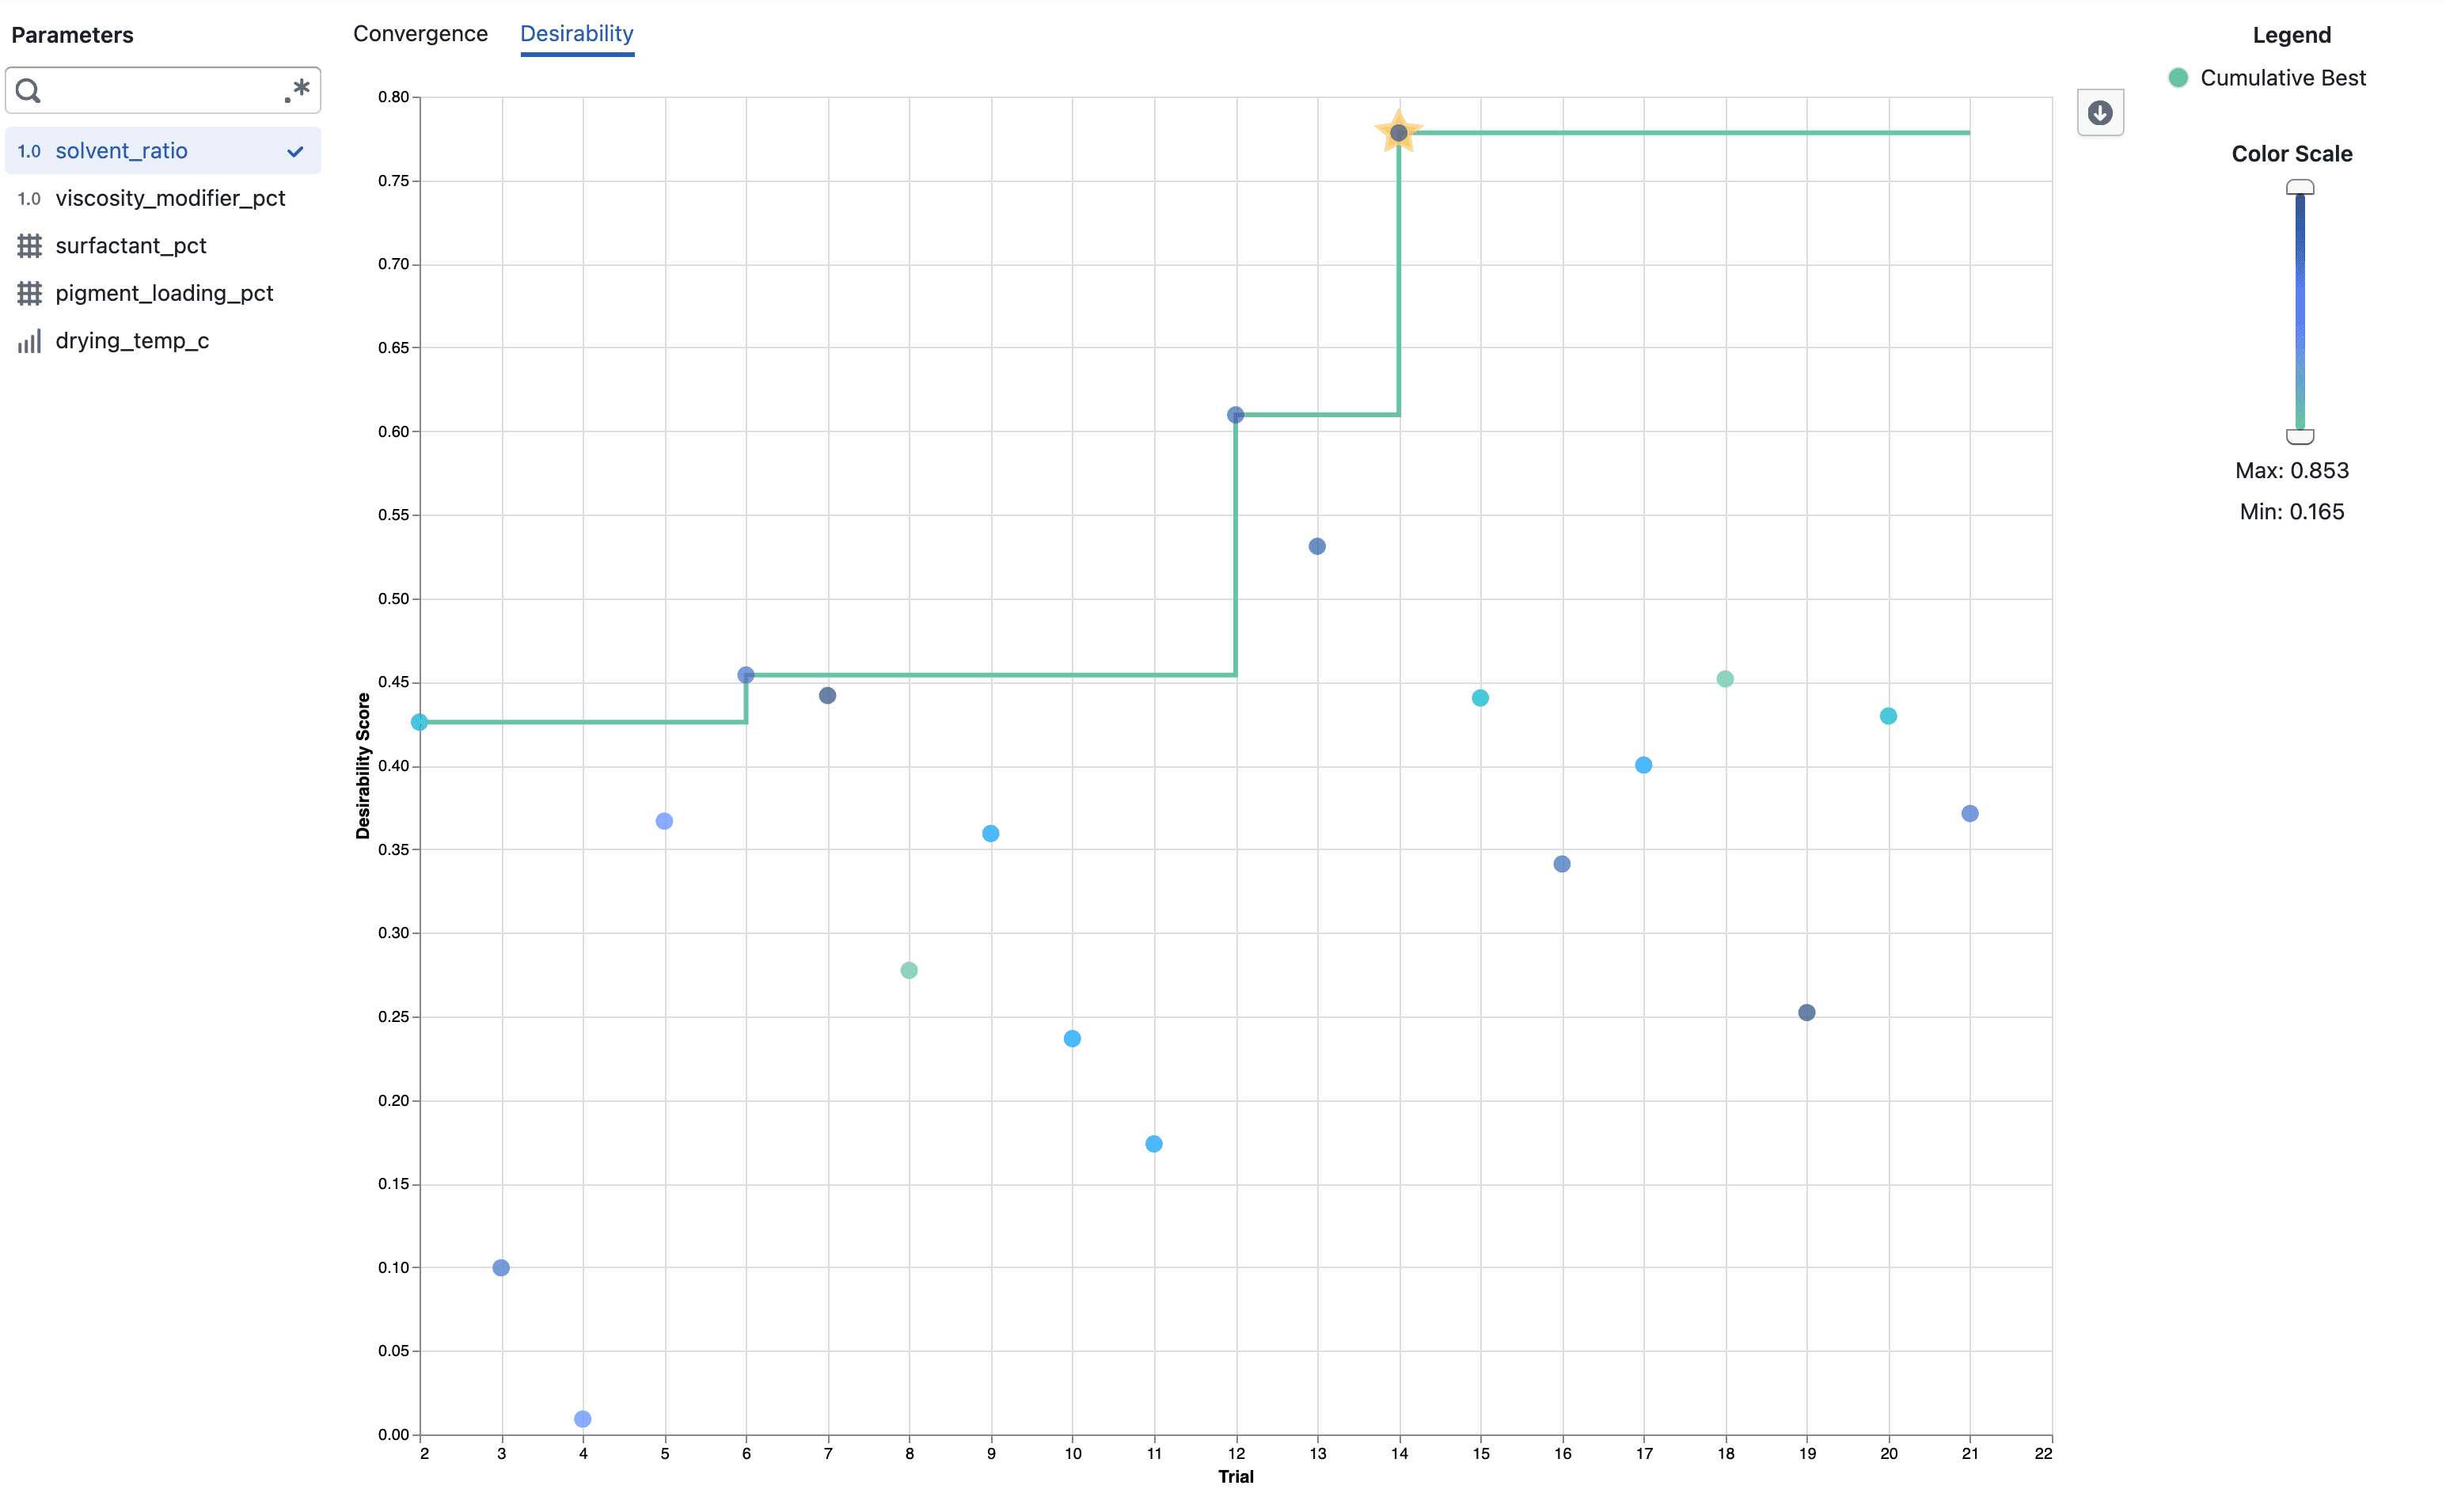Click the star marker at trial 14
The width and height of the screenshot is (2446, 1512).
point(1398,132)
